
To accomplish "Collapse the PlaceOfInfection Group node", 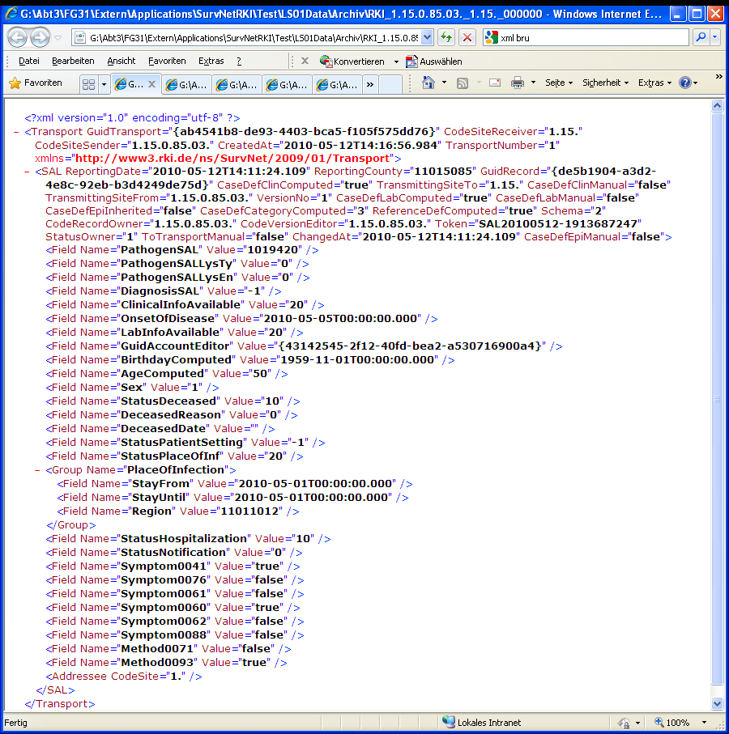I will (x=38, y=469).
